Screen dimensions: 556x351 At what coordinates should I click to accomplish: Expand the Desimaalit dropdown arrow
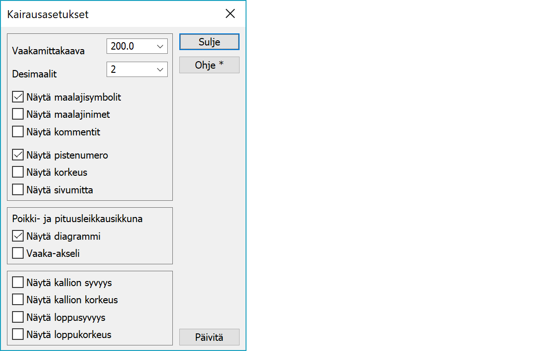click(x=160, y=70)
